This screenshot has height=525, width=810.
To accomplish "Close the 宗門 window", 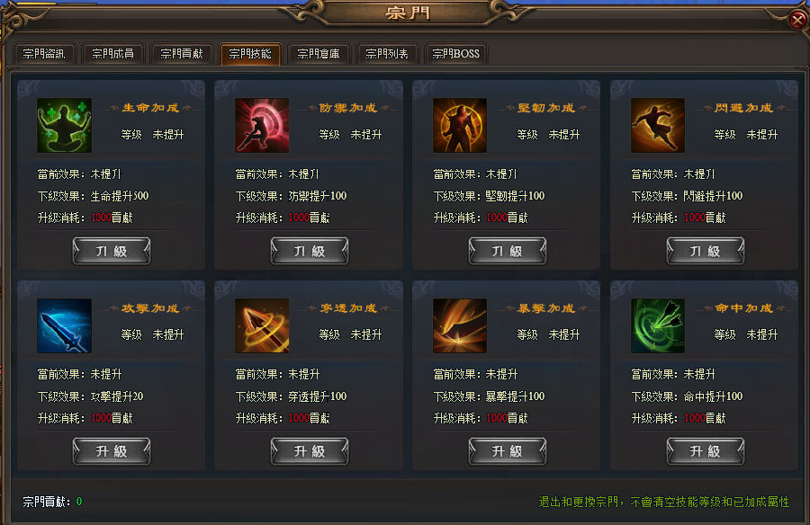I will [797, 20].
